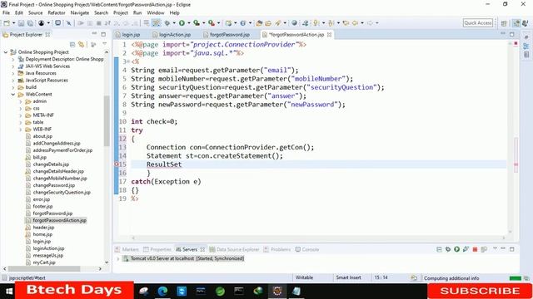Open the Refactor menu
533x299 pixels.
[57, 13]
